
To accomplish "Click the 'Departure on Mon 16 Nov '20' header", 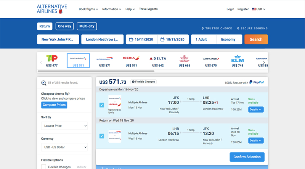I will [119, 90].
